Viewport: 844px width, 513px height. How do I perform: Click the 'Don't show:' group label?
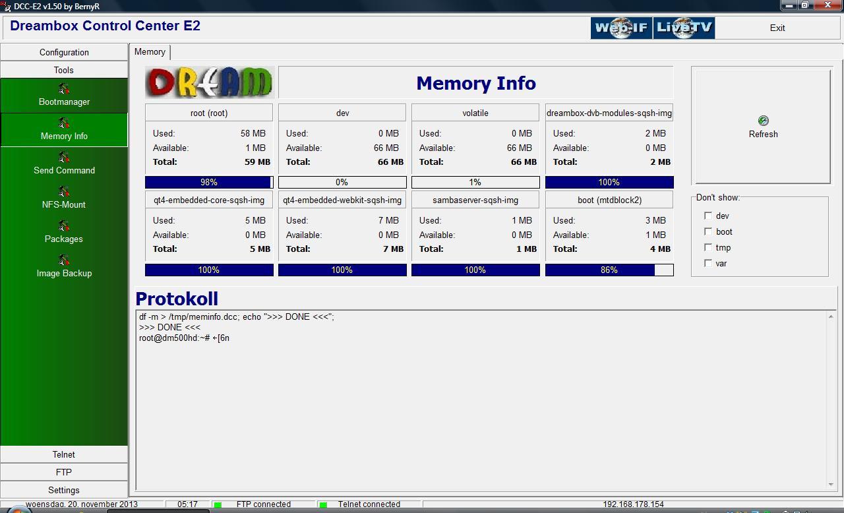pos(718,197)
